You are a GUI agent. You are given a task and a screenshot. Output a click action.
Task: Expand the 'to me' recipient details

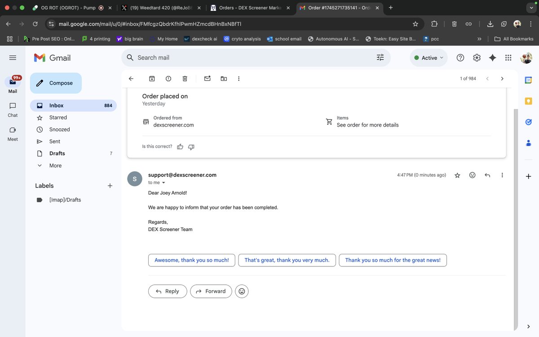[163, 183]
